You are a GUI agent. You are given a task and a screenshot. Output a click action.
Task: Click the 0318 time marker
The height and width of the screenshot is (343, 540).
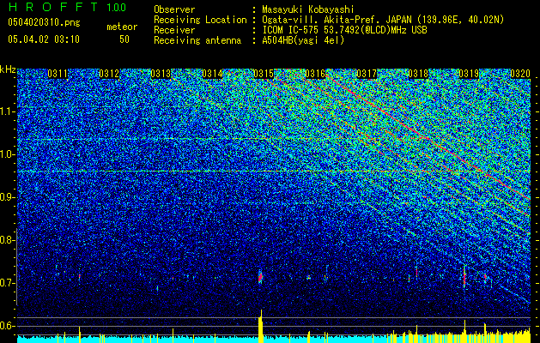[x=418, y=74]
